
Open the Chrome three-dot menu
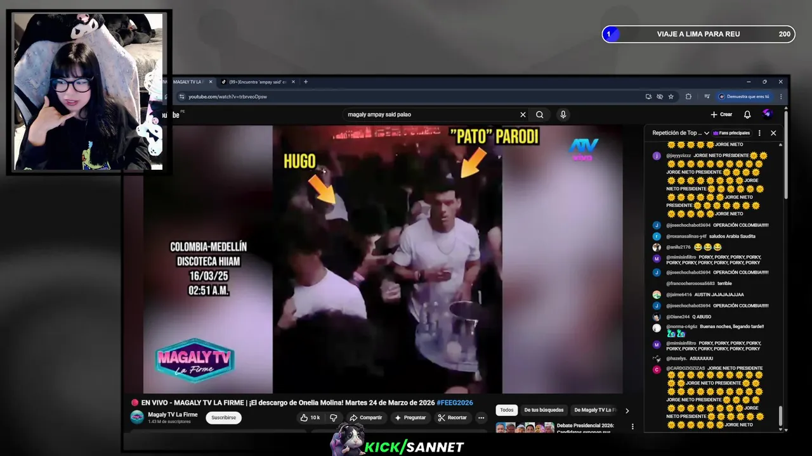pos(781,97)
